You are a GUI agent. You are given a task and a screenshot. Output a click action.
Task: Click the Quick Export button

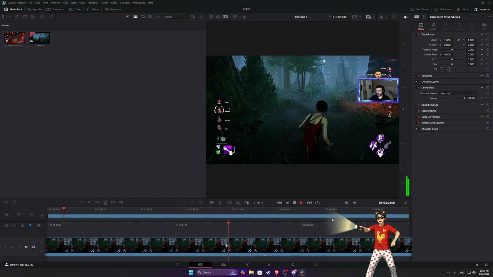point(420,9)
